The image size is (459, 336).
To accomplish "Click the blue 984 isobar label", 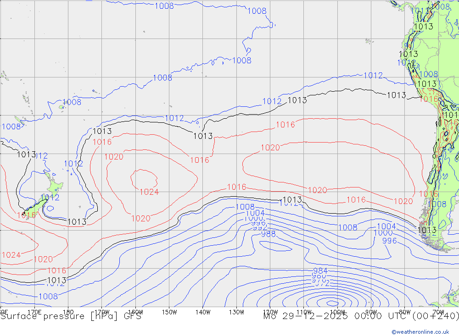I will click(x=320, y=270).
